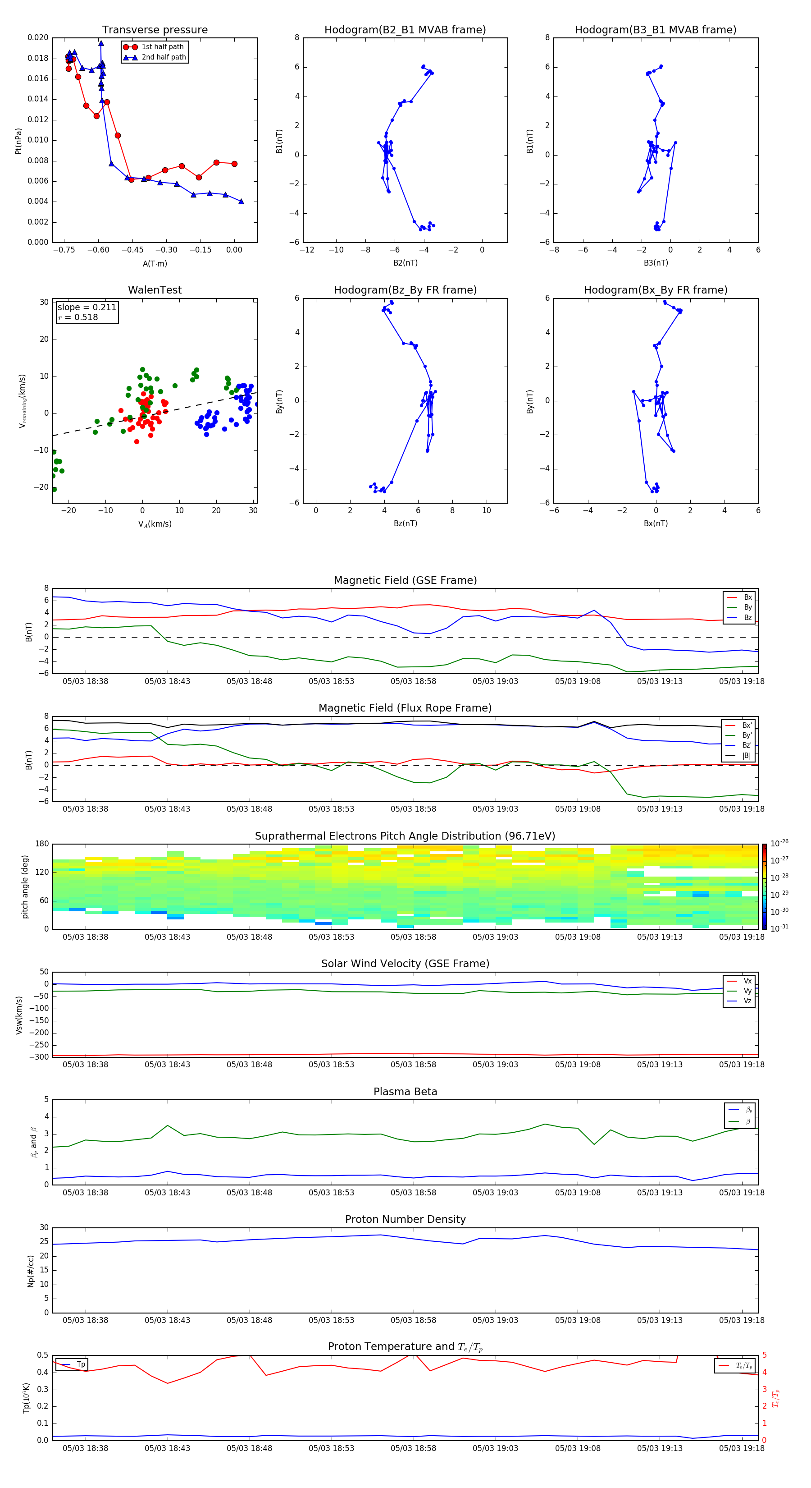Screen dimensions: 811x1488
Task: Click the 'B2(nT)' x-axis label
Action: (405, 263)
